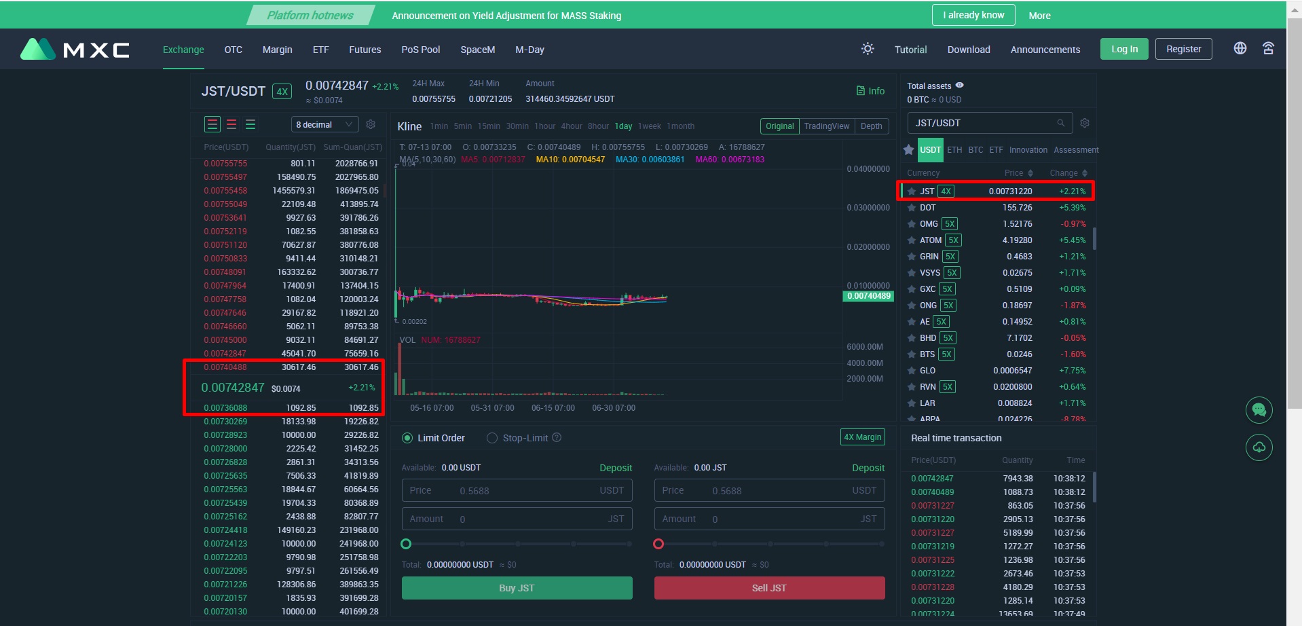Screen dimensions: 1302x626
Task: Switch chart to TradingView view
Action: (x=827, y=126)
